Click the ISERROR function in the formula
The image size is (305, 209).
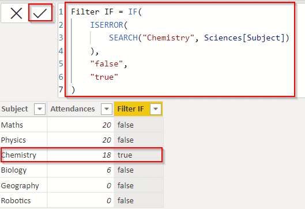(x=107, y=25)
